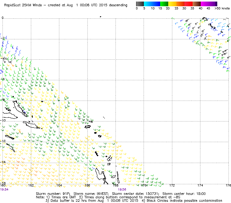Click longitude label 174 on bottom axis

tap(200, 186)
